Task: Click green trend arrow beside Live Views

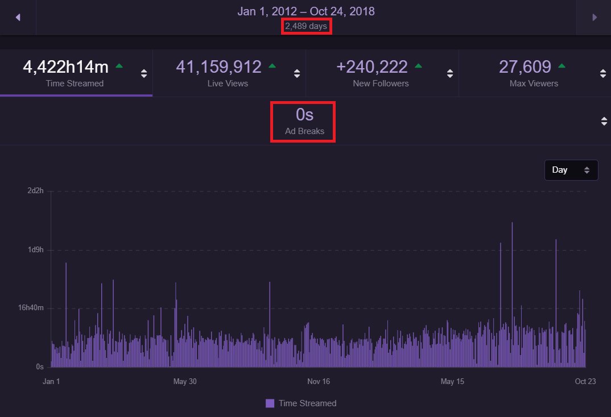Action: click(x=273, y=66)
